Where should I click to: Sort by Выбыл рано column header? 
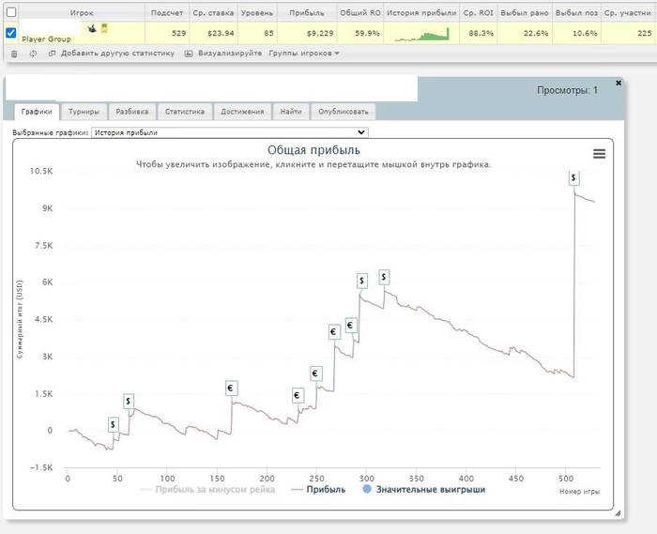pyautogui.click(x=525, y=13)
